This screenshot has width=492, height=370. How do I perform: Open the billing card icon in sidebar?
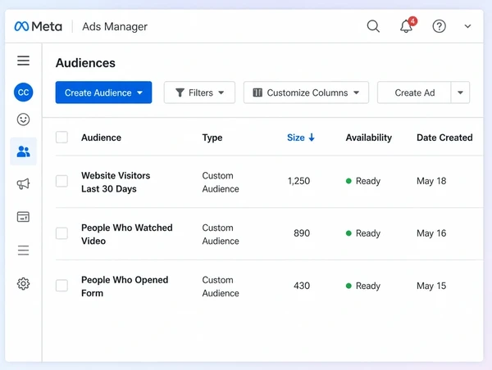tap(23, 216)
